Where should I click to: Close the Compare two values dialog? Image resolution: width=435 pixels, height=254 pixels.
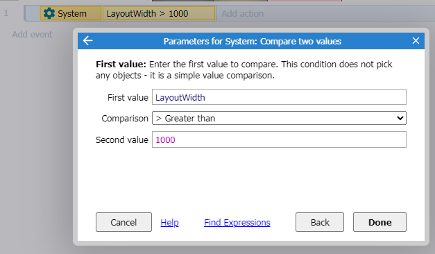tap(416, 41)
